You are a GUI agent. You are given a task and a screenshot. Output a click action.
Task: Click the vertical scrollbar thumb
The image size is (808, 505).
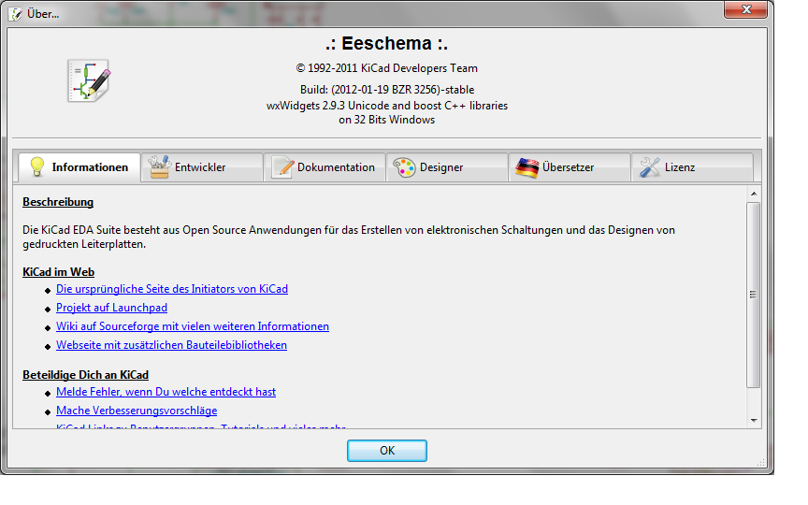click(x=754, y=295)
